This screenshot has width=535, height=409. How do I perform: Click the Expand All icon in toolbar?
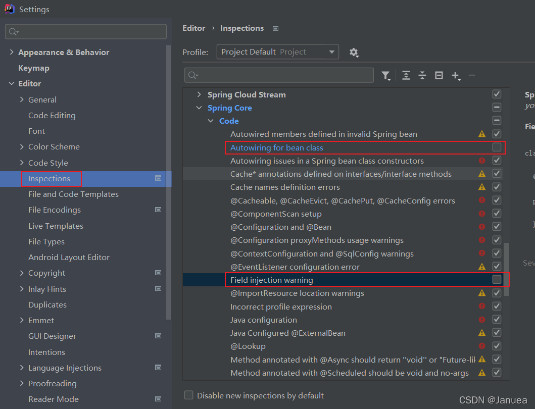(406, 75)
